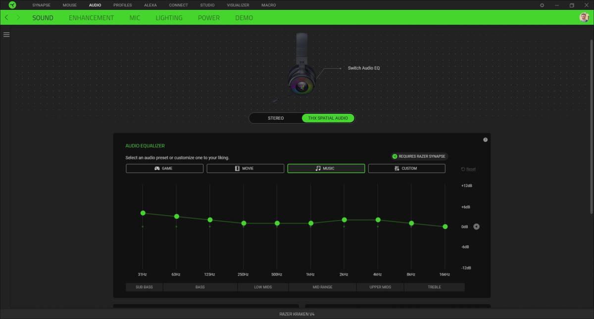Open the Audio top tab
The height and width of the screenshot is (319, 594).
pos(95,5)
